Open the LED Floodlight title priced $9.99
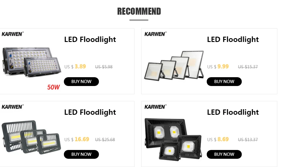281x167 pixels. click(233, 39)
